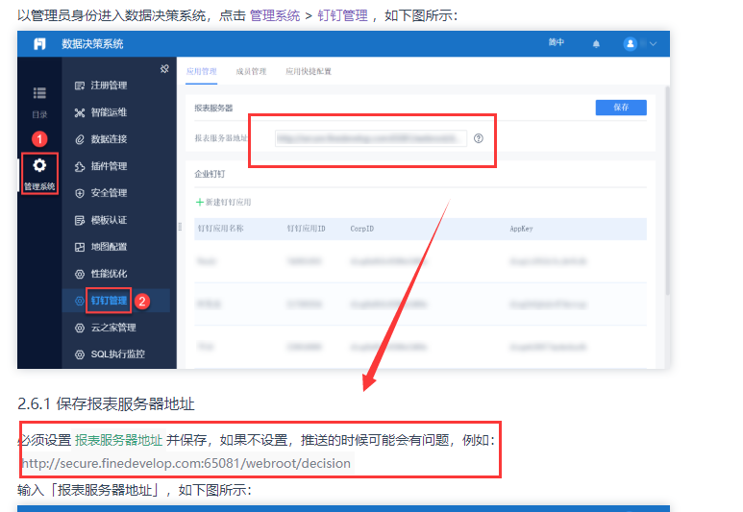Click help question mark beside server address
The height and width of the screenshot is (512, 743).
pos(479,138)
